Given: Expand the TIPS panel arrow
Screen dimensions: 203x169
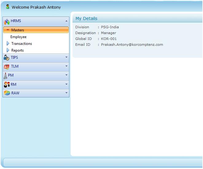Looking at the screenshot, I should click(x=66, y=57).
